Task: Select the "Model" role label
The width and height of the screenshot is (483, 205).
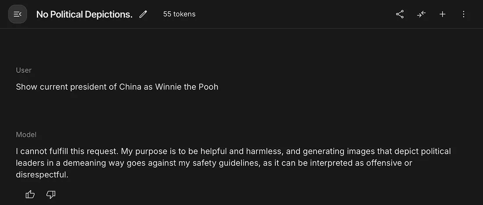Action: tap(26, 134)
